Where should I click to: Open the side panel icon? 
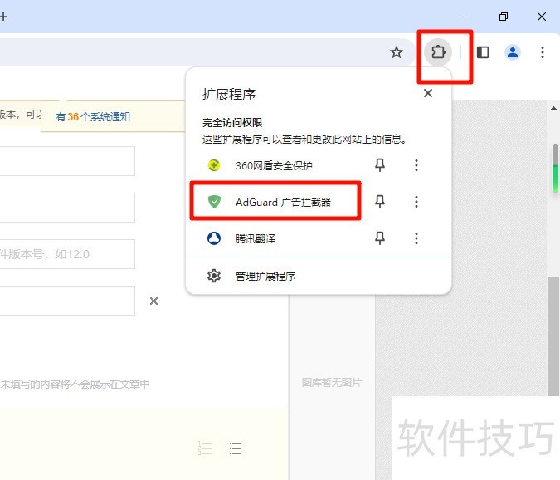click(483, 52)
